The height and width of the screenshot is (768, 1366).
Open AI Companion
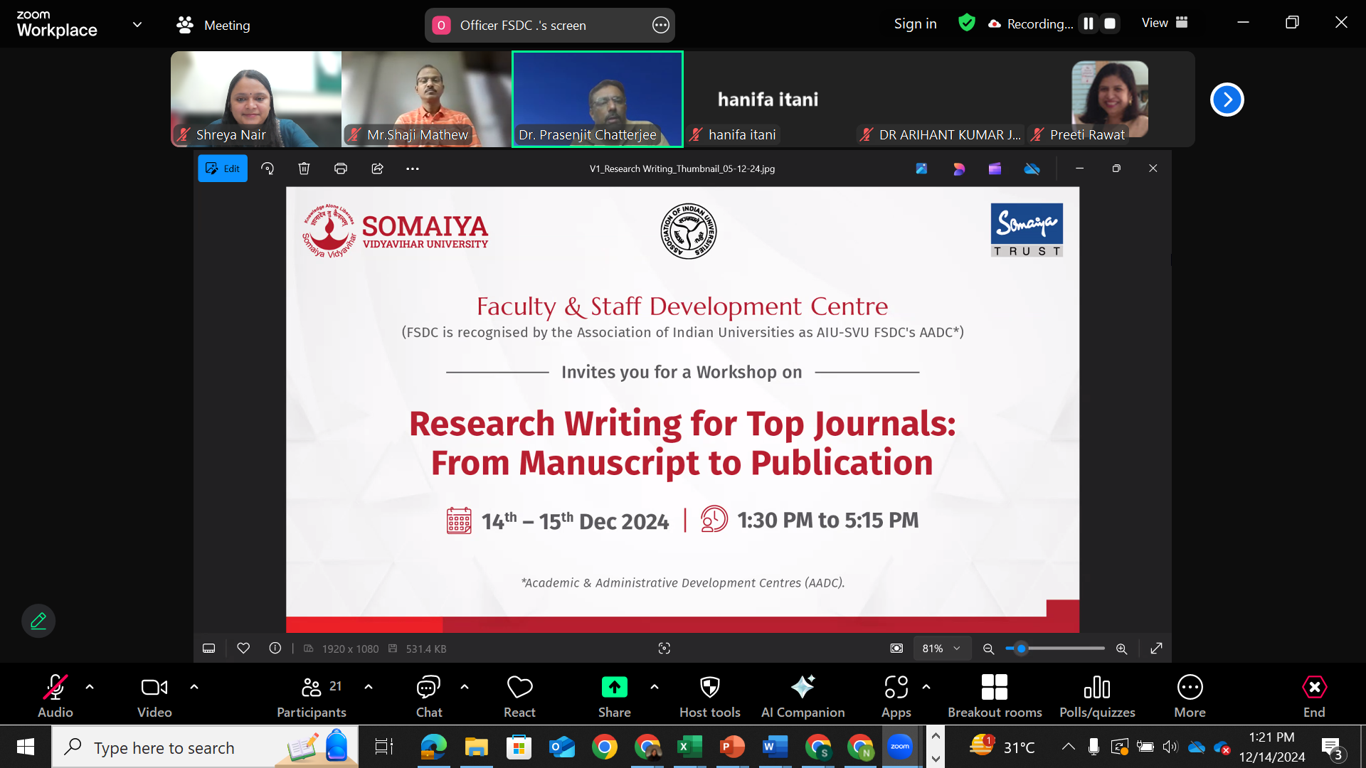click(x=803, y=696)
